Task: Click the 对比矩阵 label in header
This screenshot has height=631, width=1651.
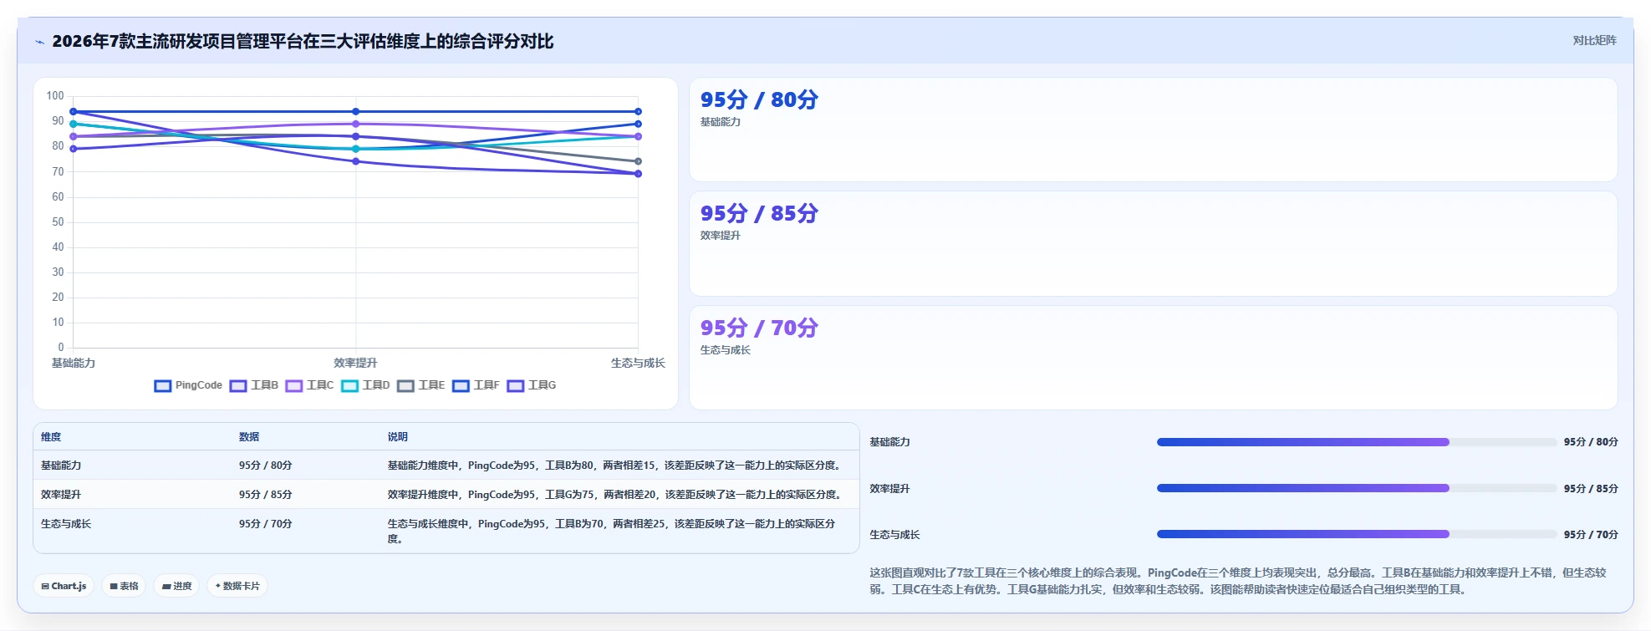Action: pyautogui.click(x=1594, y=40)
